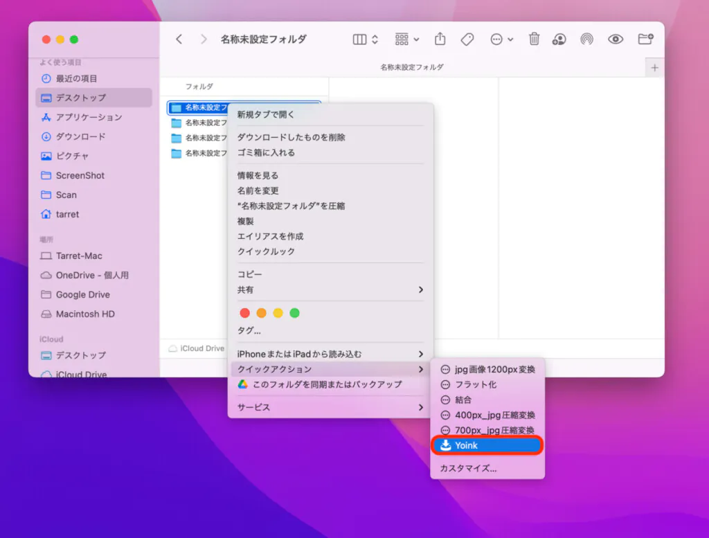This screenshot has height=538, width=709.
Task: Run 700px_jpg圧縮変換 quick action
Action: point(487,430)
